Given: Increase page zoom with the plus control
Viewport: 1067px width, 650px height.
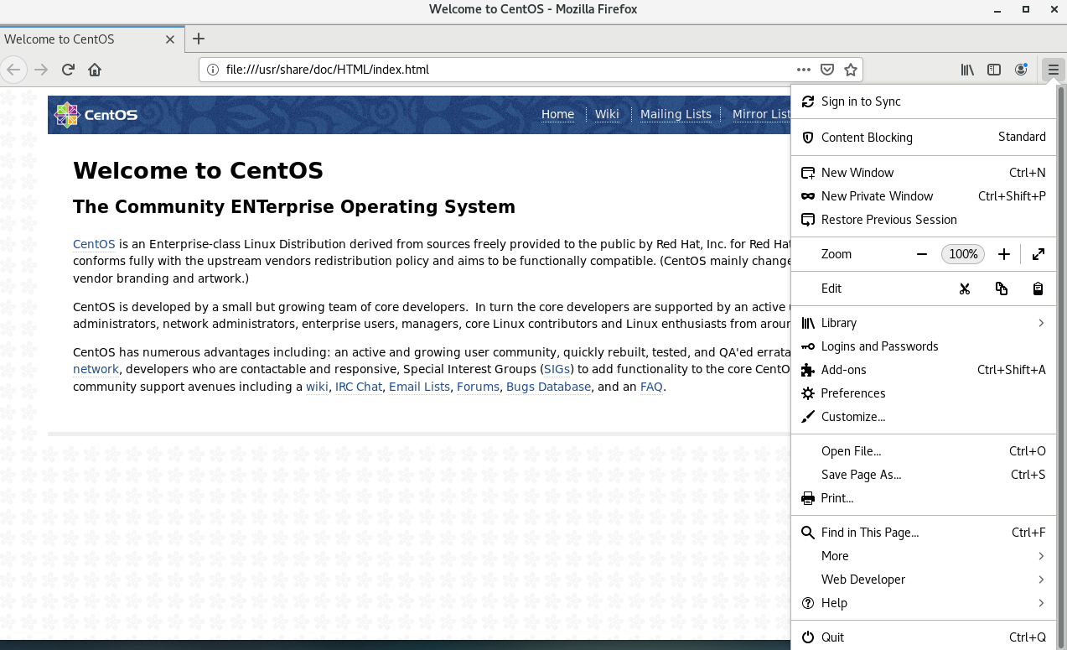Looking at the screenshot, I should pos(1003,253).
